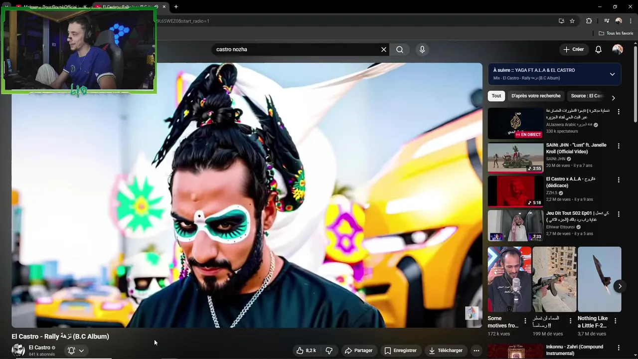This screenshot has width=638, height=359.
Task: Open options for the AlJazeera live video
Action: coord(619,112)
